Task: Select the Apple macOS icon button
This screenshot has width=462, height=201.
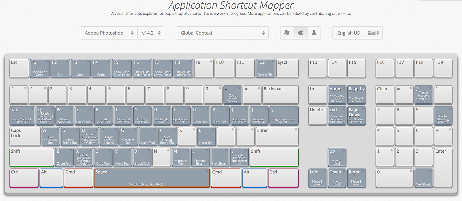Action: (301, 33)
